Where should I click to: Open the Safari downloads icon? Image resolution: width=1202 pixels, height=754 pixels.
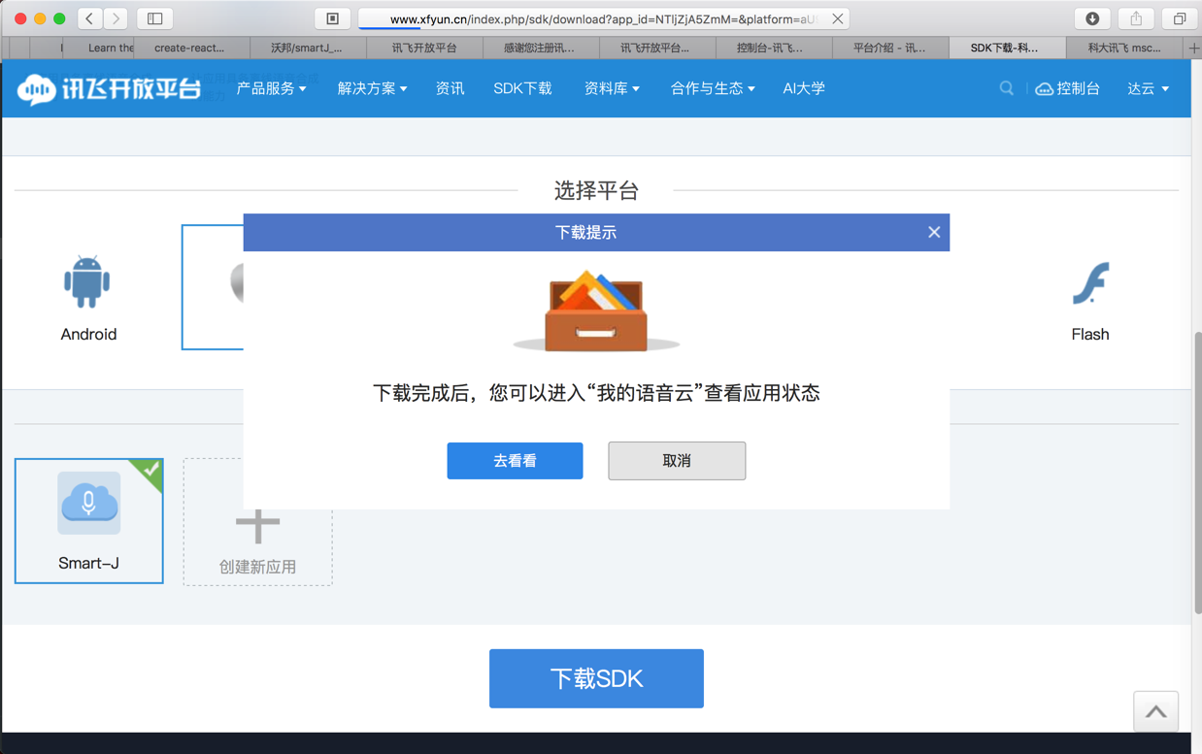(1092, 18)
